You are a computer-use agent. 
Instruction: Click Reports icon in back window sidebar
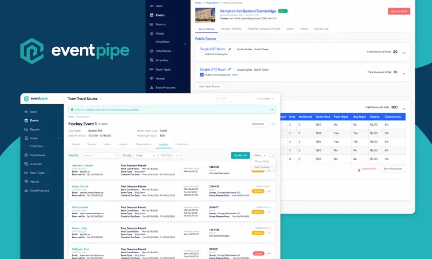point(152,24)
